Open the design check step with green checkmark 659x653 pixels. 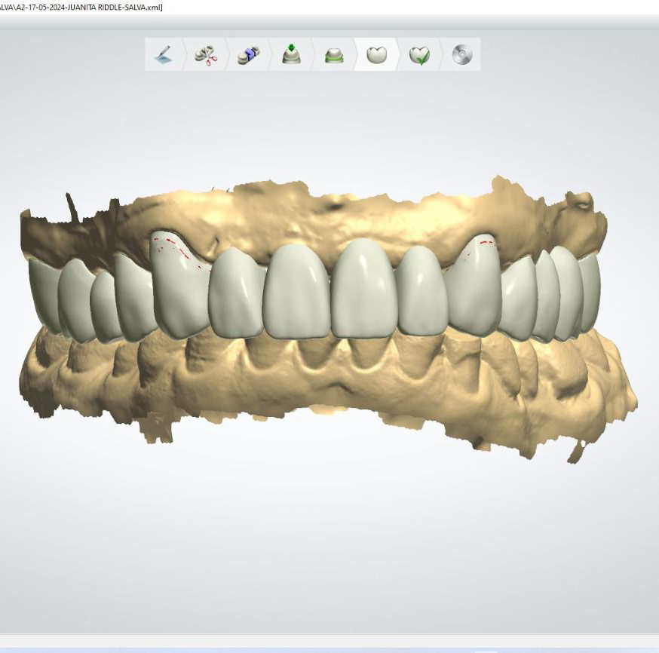(419, 55)
